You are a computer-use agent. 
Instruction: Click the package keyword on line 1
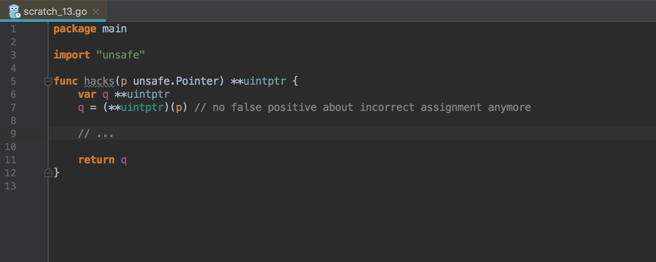click(x=75, y=29)
